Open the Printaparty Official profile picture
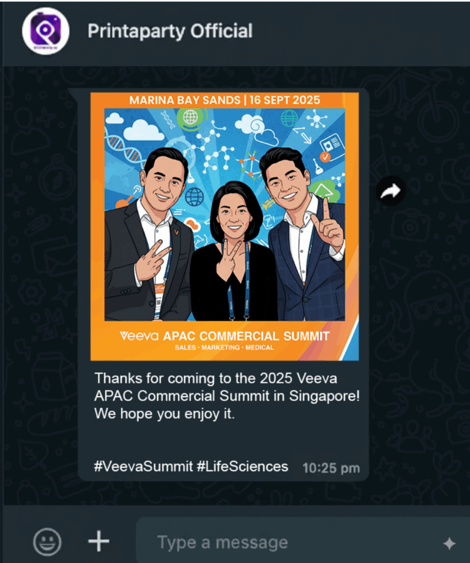This screenshot has width=470, height=563. [46, 31]
